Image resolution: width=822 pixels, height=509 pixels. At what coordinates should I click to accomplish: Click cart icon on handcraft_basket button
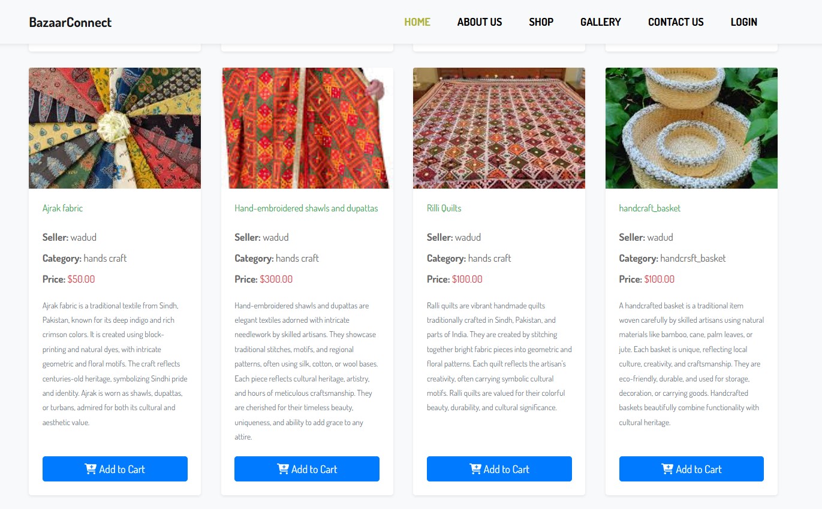[x=667, y=469]
